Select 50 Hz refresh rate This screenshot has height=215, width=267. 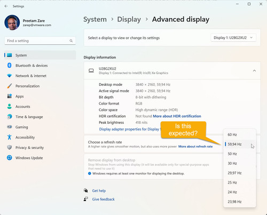(239, 154)
